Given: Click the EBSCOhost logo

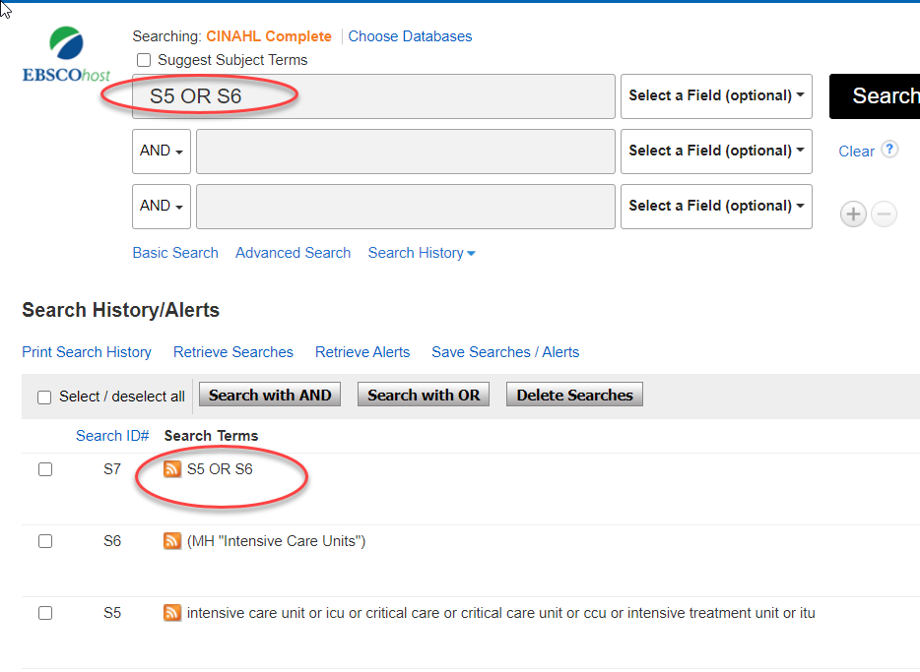Looking at the screenshot, I should pyautogui.click(x=66, y=56).
